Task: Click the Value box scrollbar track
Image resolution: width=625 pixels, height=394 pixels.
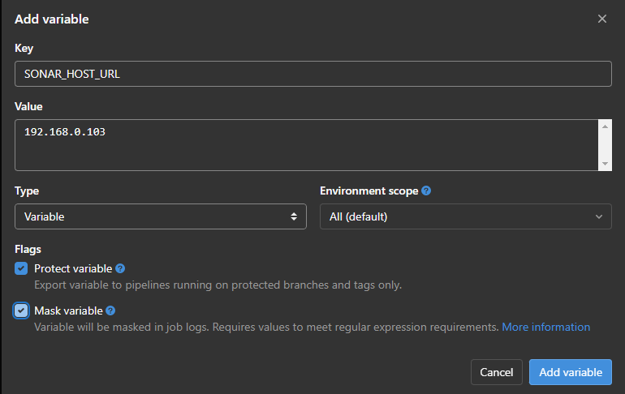Action: click(x=605, y=146)
